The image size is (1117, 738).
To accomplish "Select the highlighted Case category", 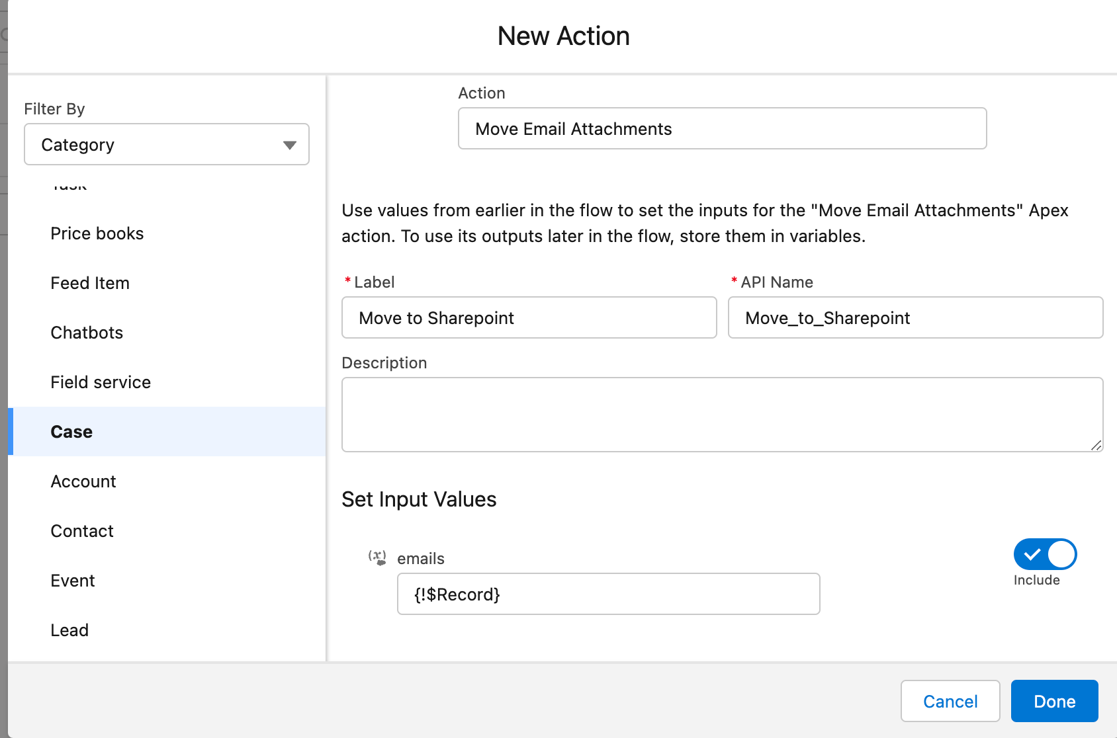I will 71,432.
